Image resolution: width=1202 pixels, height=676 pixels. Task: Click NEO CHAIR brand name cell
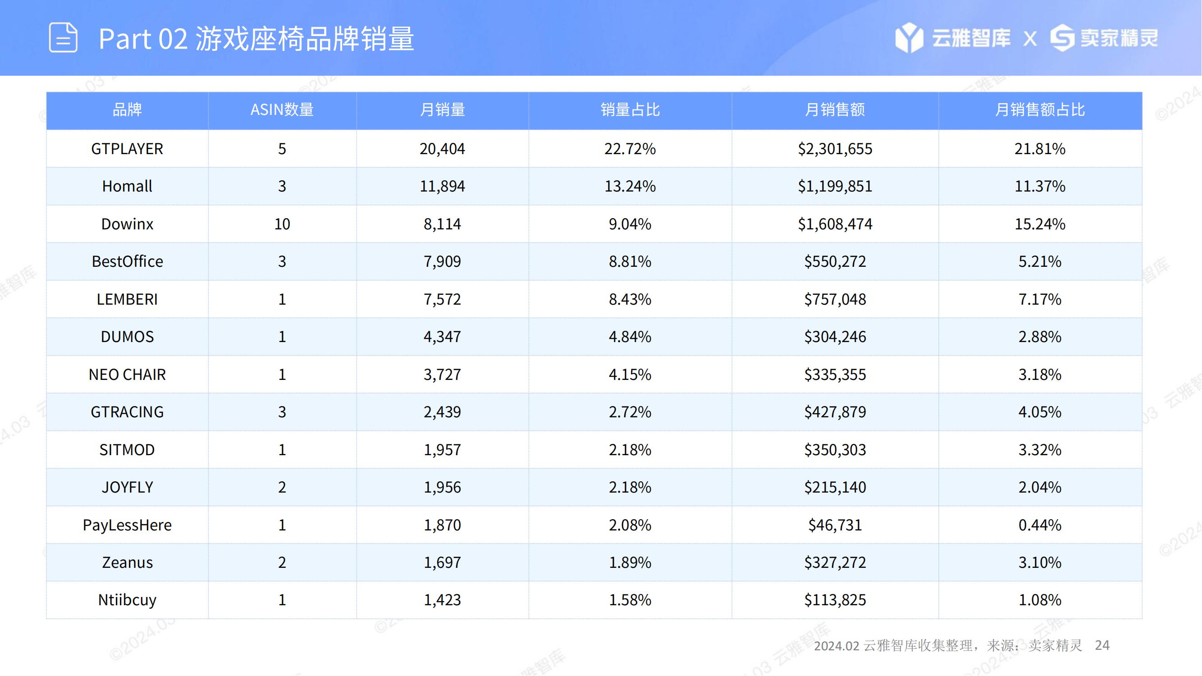[127, 375]
